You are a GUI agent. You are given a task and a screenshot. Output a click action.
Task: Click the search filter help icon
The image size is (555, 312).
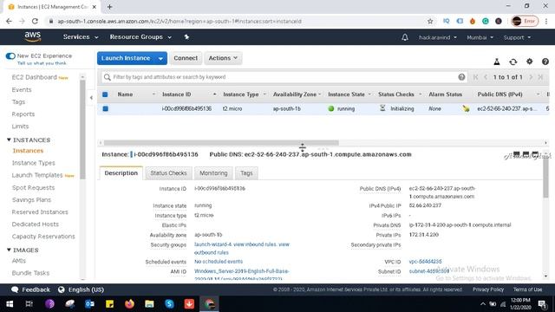461,77
